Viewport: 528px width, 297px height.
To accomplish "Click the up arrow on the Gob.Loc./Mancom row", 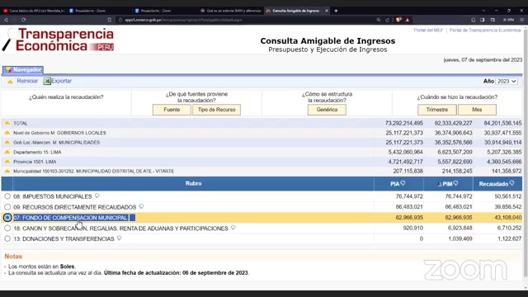I will pyautogui.click(x=7, y=143).
